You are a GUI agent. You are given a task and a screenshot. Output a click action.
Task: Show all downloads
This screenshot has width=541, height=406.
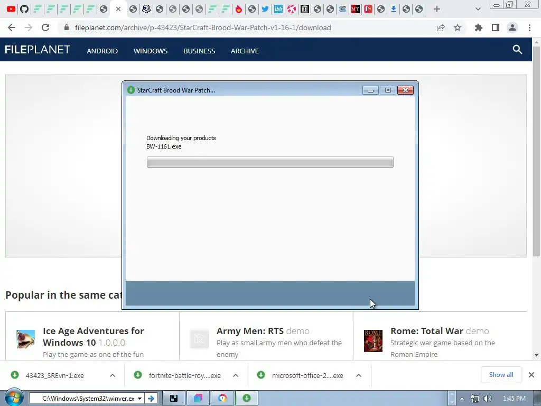(x=501, y=375)
